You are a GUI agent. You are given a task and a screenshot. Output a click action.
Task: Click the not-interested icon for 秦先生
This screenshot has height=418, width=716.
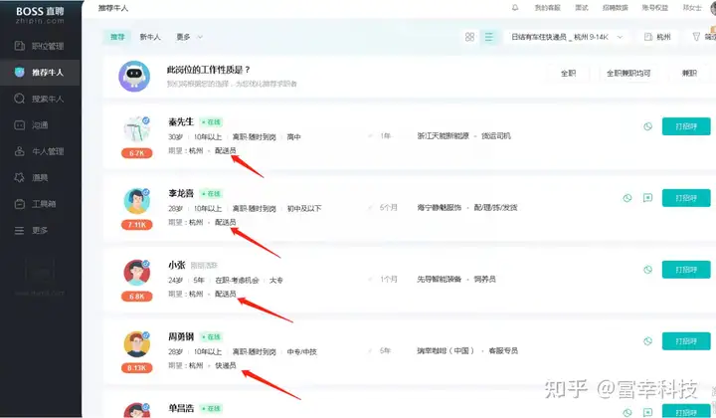click(x=647, y=126)
